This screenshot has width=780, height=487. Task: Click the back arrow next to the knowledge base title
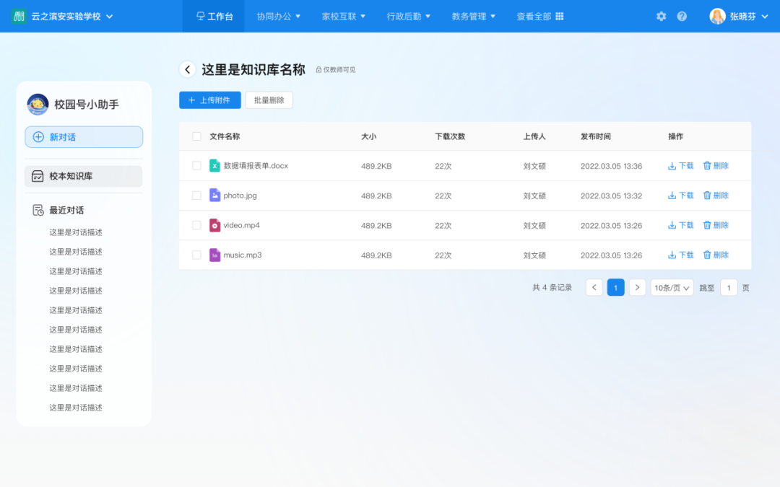click(x=187, y=69)
